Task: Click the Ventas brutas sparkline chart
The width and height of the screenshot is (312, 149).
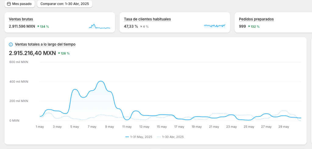Action: [99, 27]
